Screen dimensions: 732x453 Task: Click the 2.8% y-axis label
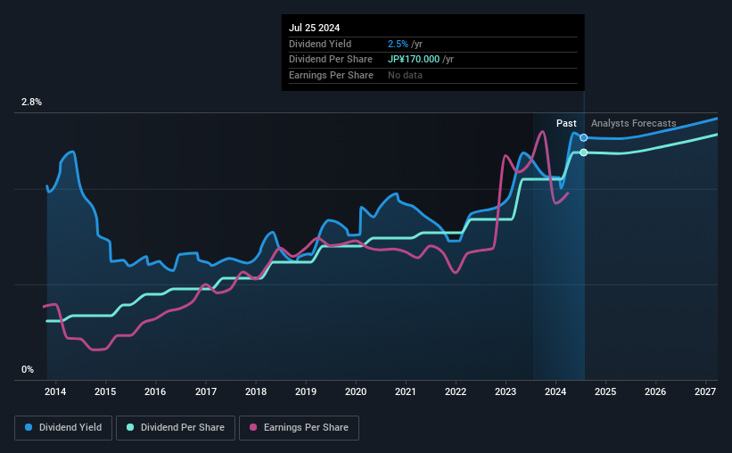point(31,103)
